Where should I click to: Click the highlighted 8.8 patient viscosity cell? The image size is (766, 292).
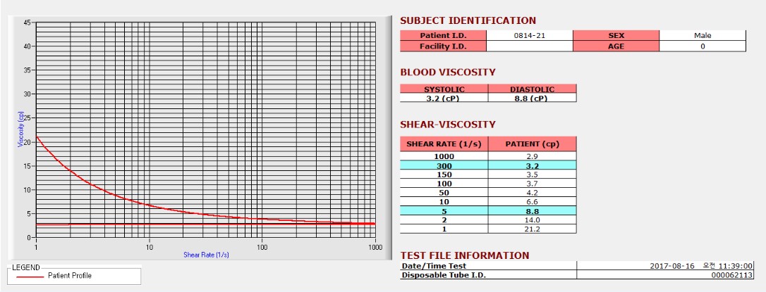(533, 211)
